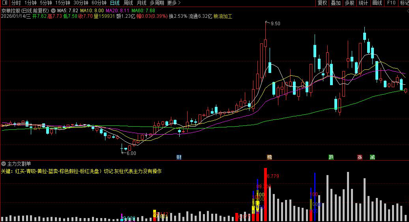Click the 9.50 high price label
This screenshot has width=409, height=222.
coord(276,24)
